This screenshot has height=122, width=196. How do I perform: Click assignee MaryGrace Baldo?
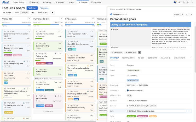click(x=135, y=91)
